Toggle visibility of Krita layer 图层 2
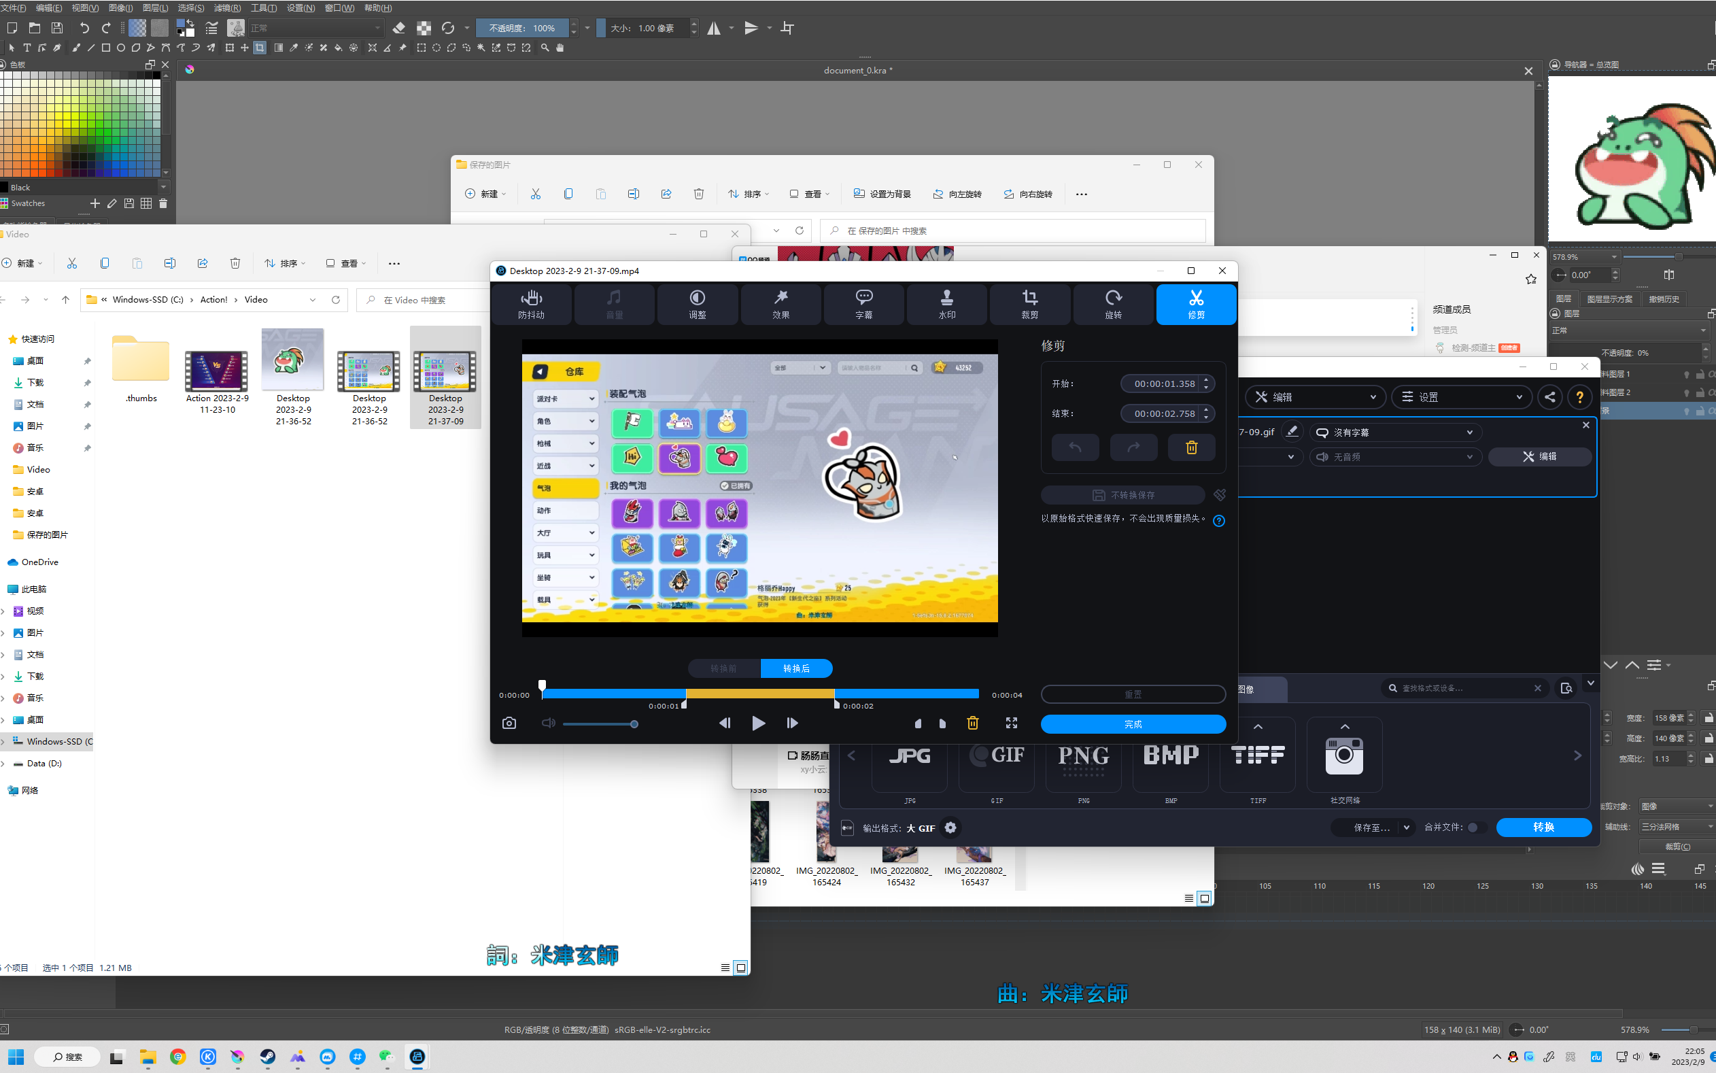The width and height of the screenshot is (1716, 1073). coord(1686,392)
